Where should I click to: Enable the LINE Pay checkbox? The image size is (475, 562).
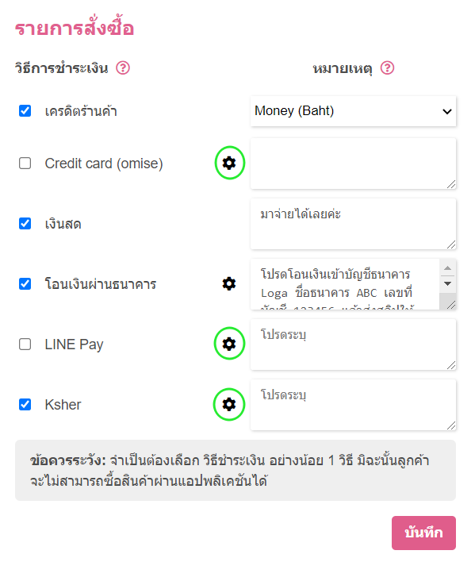[x=25, y=344]
